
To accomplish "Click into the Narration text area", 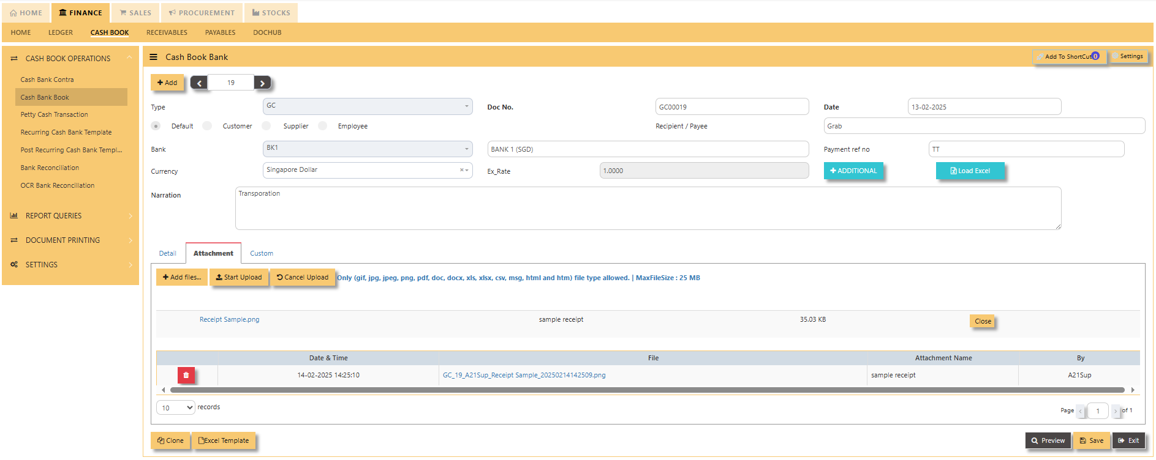I will point(648,209).
